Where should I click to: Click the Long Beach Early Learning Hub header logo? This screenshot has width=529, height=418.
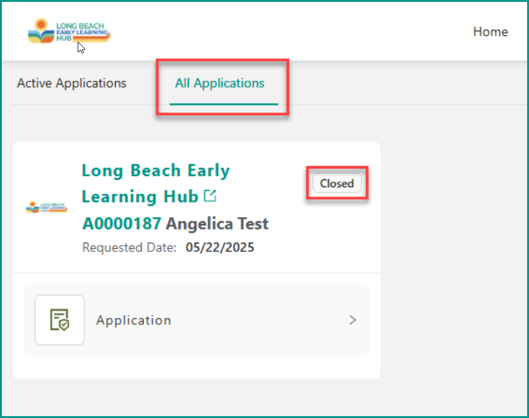tap(69, 31)
